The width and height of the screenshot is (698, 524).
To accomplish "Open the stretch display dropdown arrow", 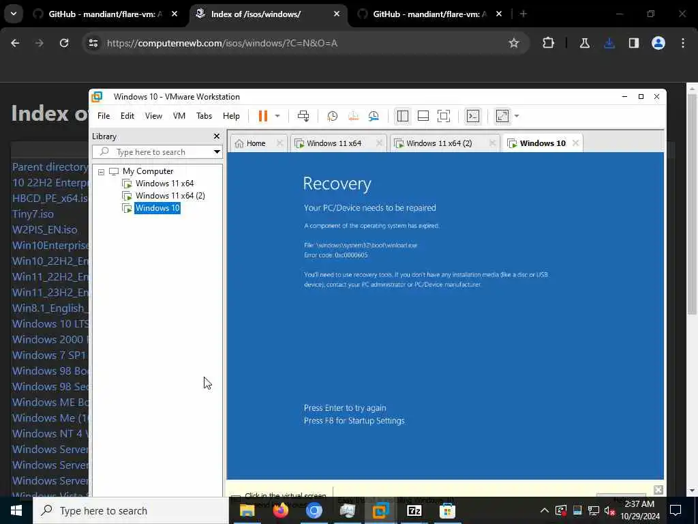I will (x=517, y=116).
